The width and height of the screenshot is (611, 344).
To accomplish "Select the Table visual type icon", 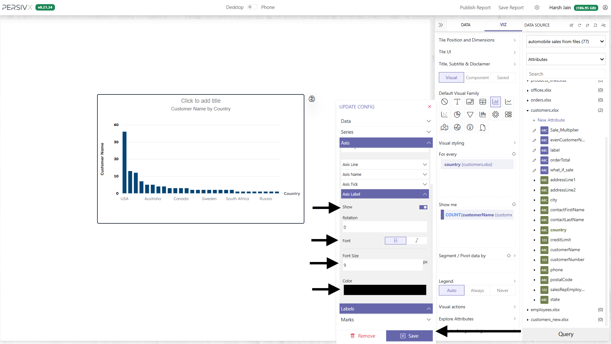I will 483,102.
